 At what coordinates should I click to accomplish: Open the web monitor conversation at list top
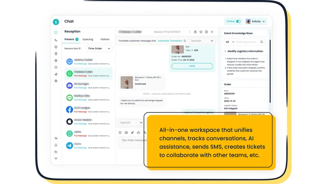click(x=88, y=62)
